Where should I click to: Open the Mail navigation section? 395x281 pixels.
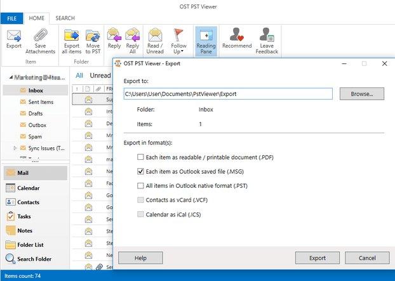(x=36, y=173)
